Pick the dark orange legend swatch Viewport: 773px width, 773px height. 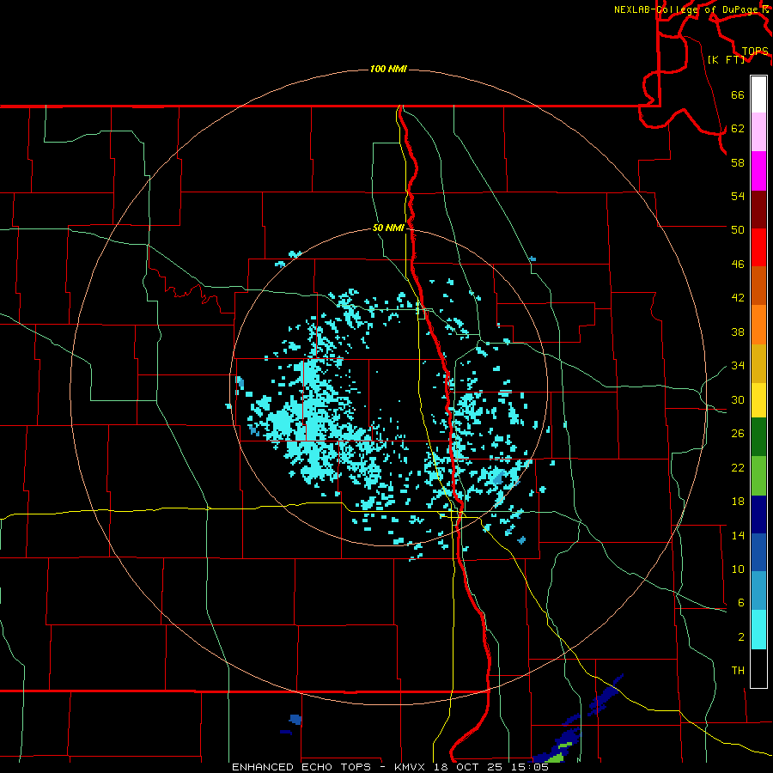(x=758, y=286)
